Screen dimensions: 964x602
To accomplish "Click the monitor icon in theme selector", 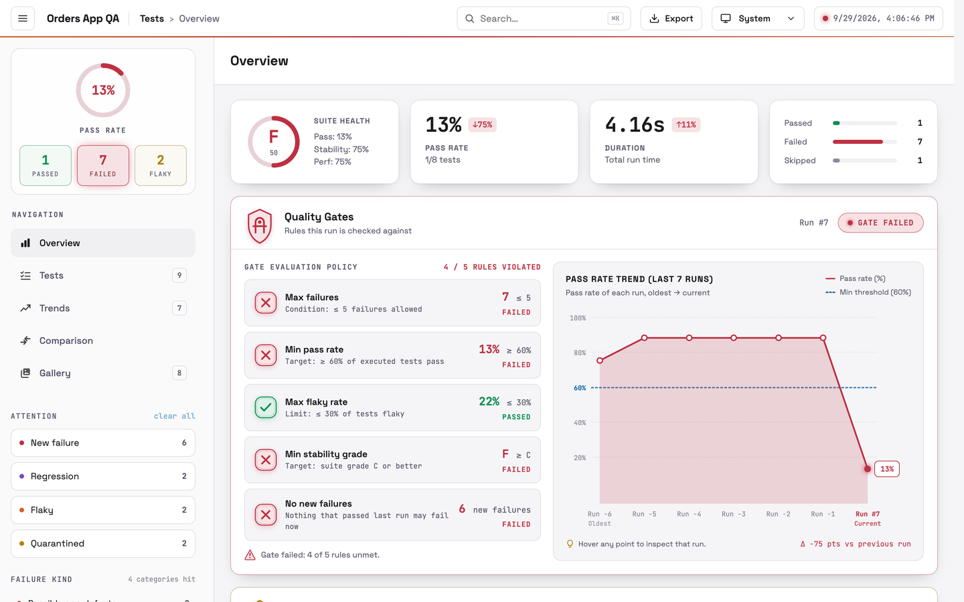I will (x=726, y=19).
